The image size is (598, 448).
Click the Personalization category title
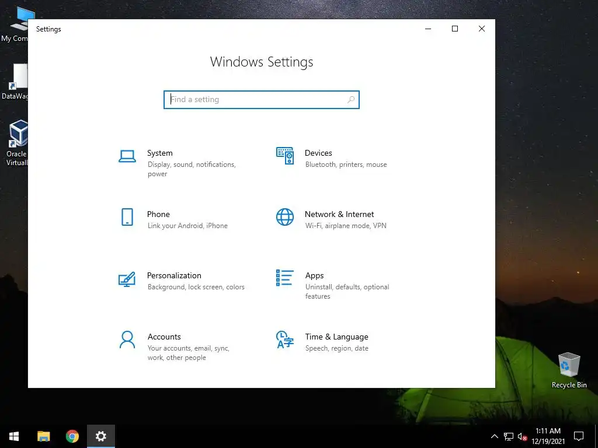pyautogui.click(x=174, y=275)
